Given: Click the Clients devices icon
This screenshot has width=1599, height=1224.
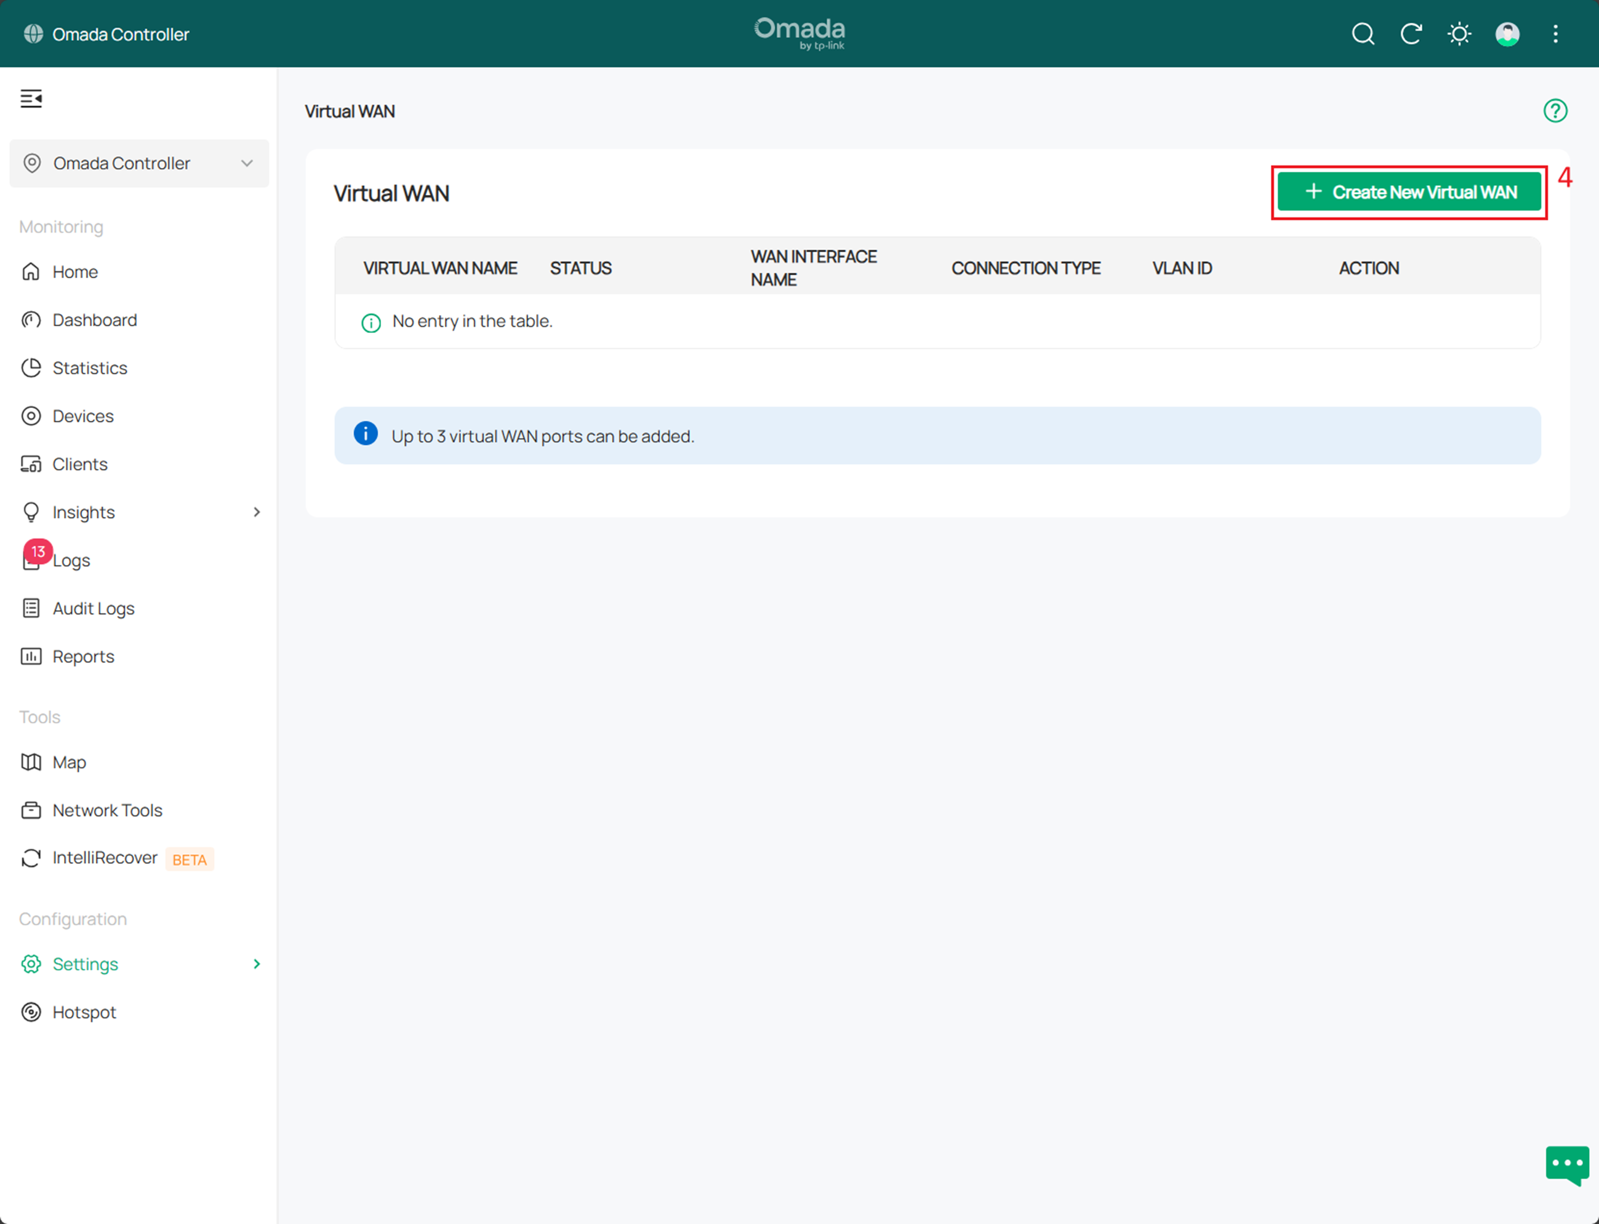Looking at the screenshot, I should point(31,464).
